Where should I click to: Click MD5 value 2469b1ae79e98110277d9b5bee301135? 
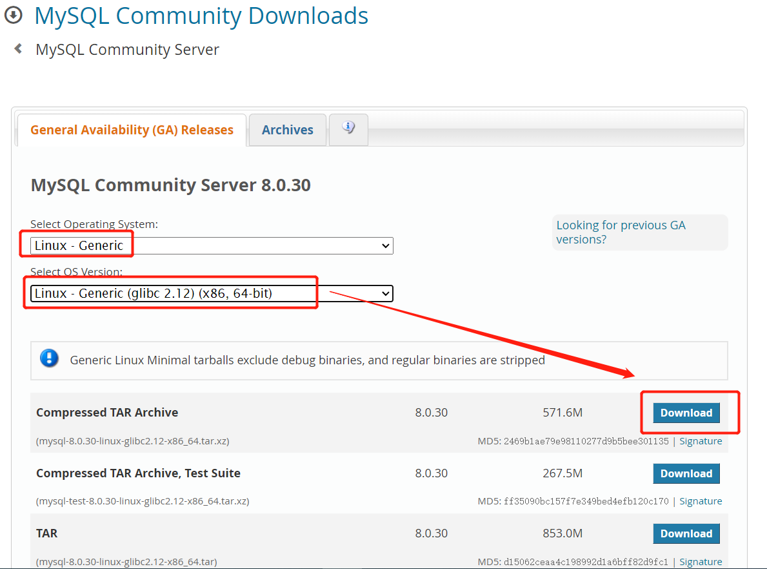[x=586, y=441]
